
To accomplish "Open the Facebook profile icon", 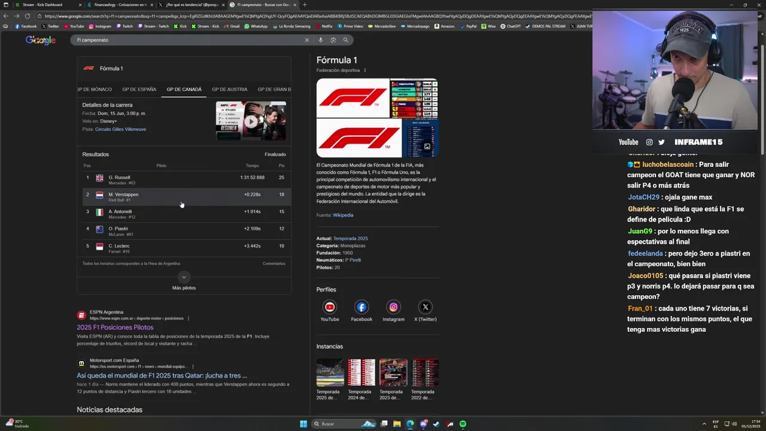I will pyautogui.click(x=361, y=307).
